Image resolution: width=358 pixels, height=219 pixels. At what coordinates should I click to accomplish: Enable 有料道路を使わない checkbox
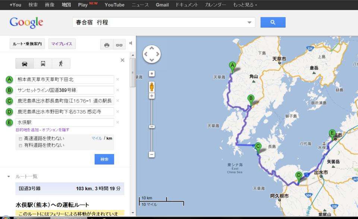click(21, 145)
